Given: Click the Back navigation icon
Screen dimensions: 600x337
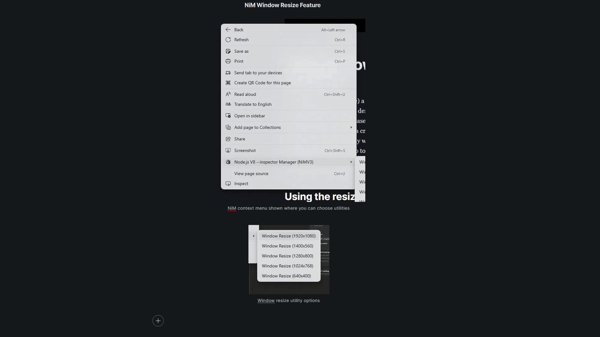Looking at the screenshot, I should click(x=228, y=30).
